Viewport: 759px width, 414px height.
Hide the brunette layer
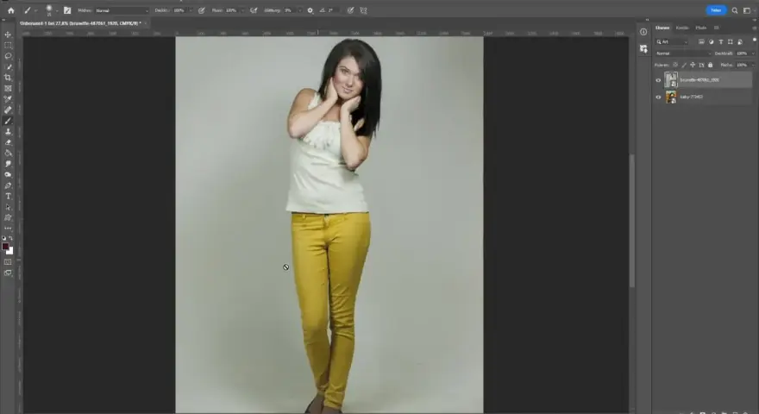coord(658,80)
